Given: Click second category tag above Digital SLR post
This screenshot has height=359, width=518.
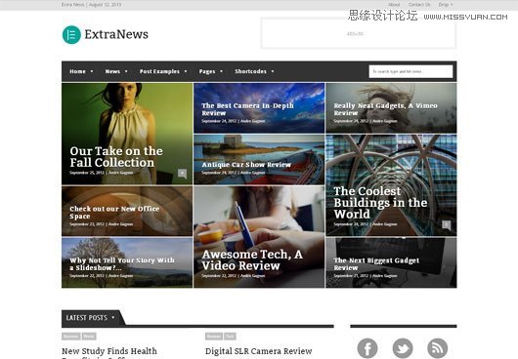Looking at the screenshot, I should coord(230,337).
